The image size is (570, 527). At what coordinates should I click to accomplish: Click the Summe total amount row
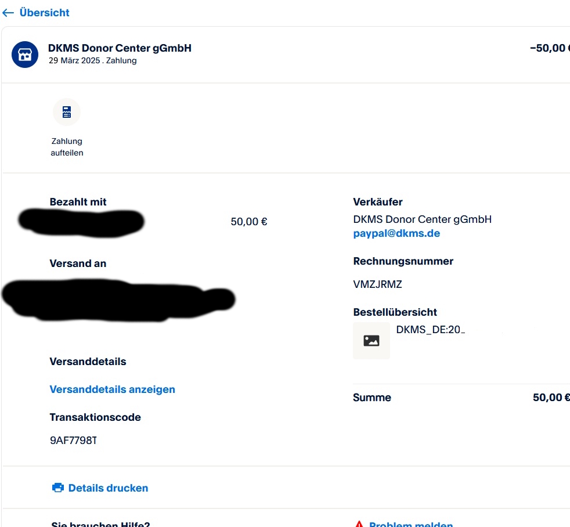click(461, 398)
